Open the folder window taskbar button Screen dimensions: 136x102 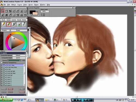[x=48, y=100]
